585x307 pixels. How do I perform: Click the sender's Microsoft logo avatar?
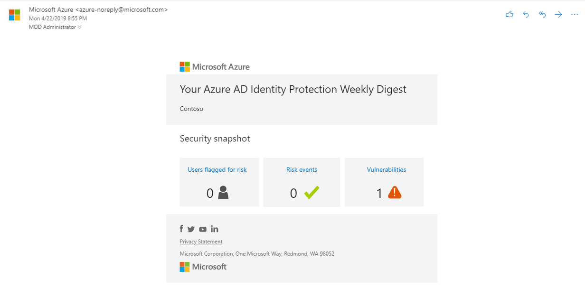pos(15,15)
